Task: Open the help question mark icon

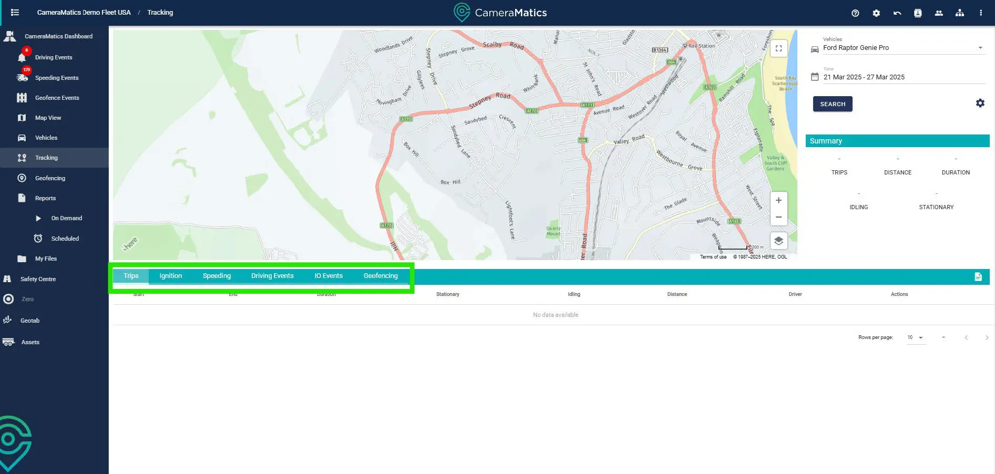Action: 855,13
